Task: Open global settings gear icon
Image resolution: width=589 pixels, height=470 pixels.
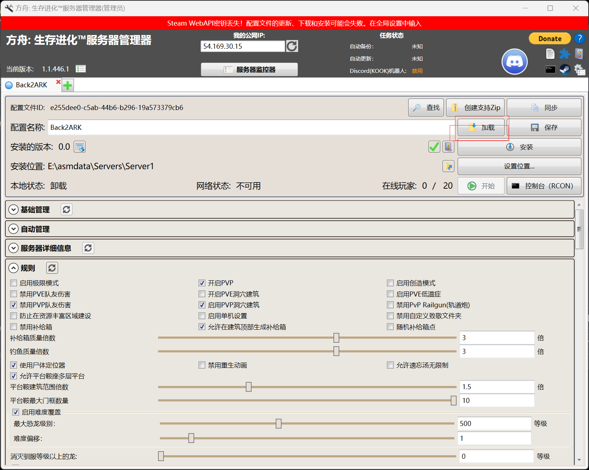Action: (x=579, y=69)
